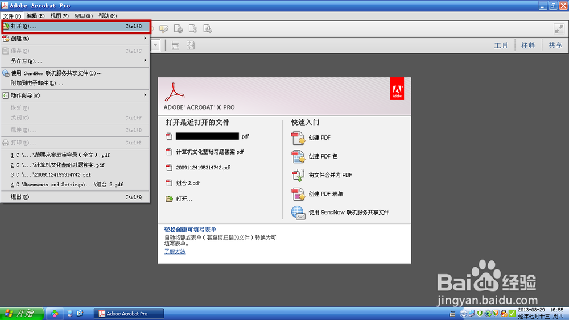Open the zoom level dropdown arrow

point(155,45)
